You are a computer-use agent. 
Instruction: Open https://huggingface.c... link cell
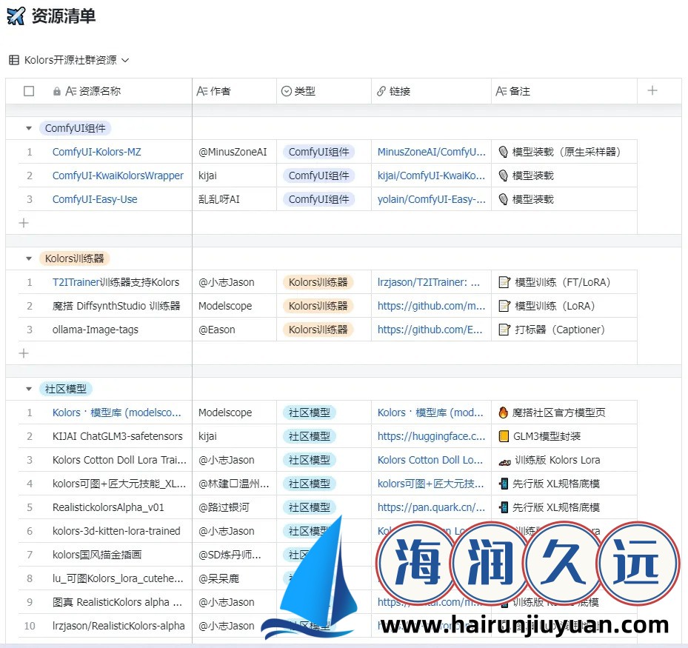click(431, 436)
